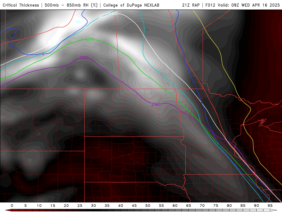Click the color bar tick label 45
The image size is (282, 212).
coord(134,206)
